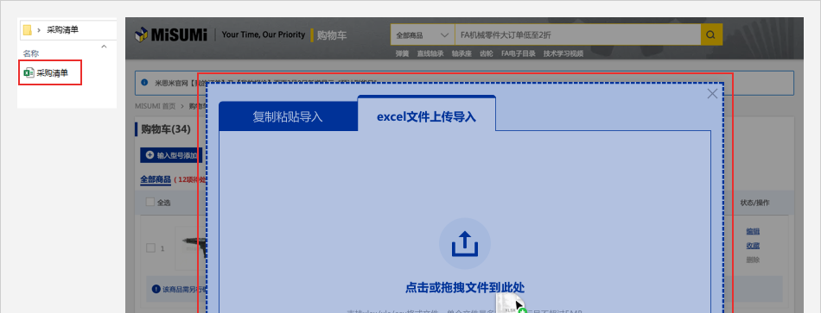Click the 删除 link for item 1

point(753,260)
